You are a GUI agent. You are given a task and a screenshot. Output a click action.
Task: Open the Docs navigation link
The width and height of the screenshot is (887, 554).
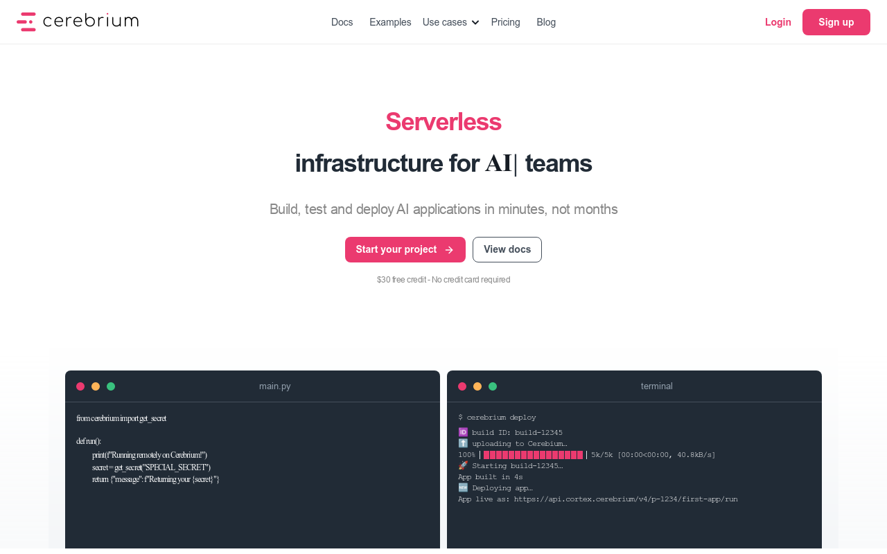(342, 22)
